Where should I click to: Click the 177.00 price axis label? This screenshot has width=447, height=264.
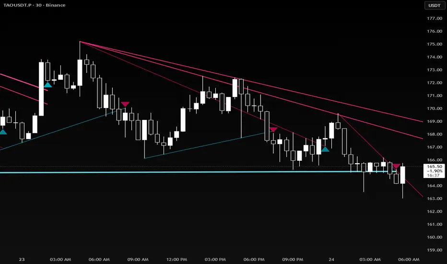click(x=435, y=18)
